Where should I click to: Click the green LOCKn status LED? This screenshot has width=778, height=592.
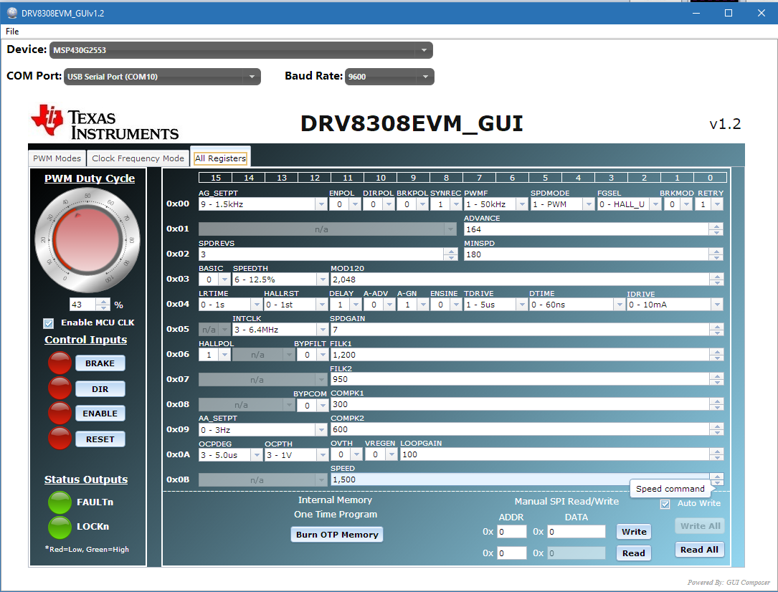click(60, 527)
